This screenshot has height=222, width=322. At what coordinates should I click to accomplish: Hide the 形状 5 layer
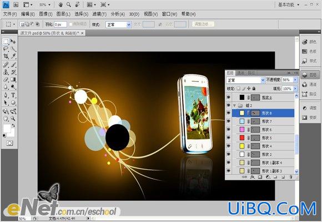[x=229, y=138]
